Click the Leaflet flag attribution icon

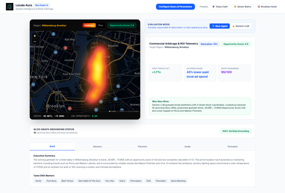pyautogui.click(x=110, y=111)
